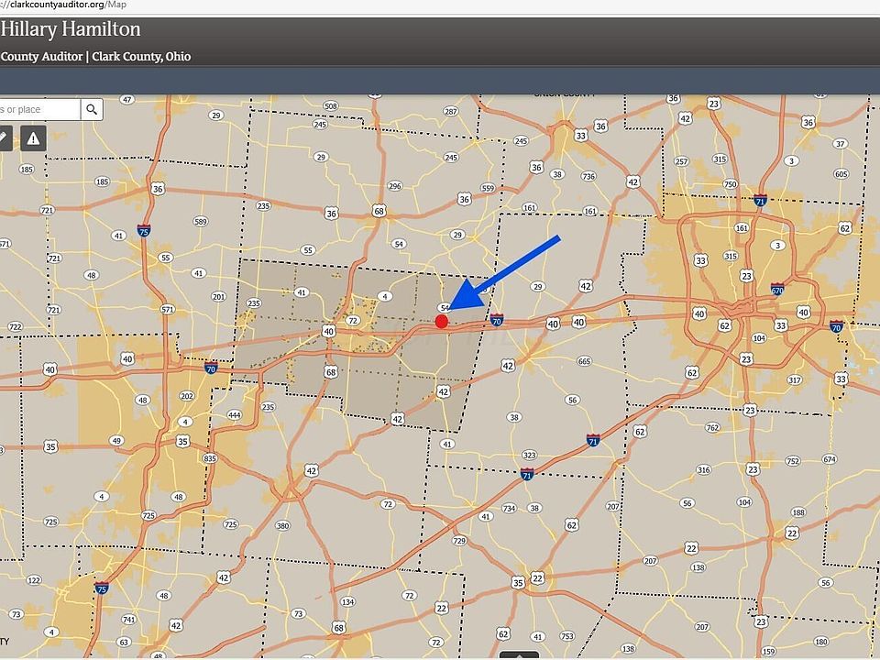
Task: Click the route 159 label
Action: click(769, 652)
